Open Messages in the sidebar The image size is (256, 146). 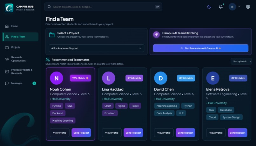(21, 83)
